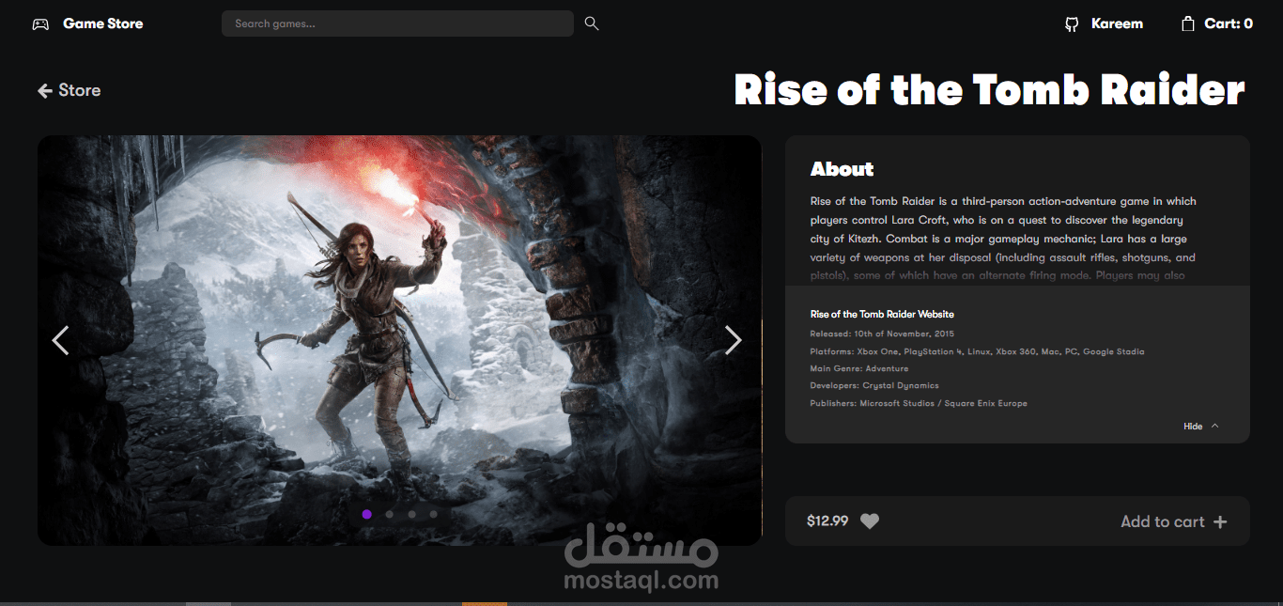Click the magnifying glass search icon
Viewport: 1283px width, 606px height.
point(592,23)
